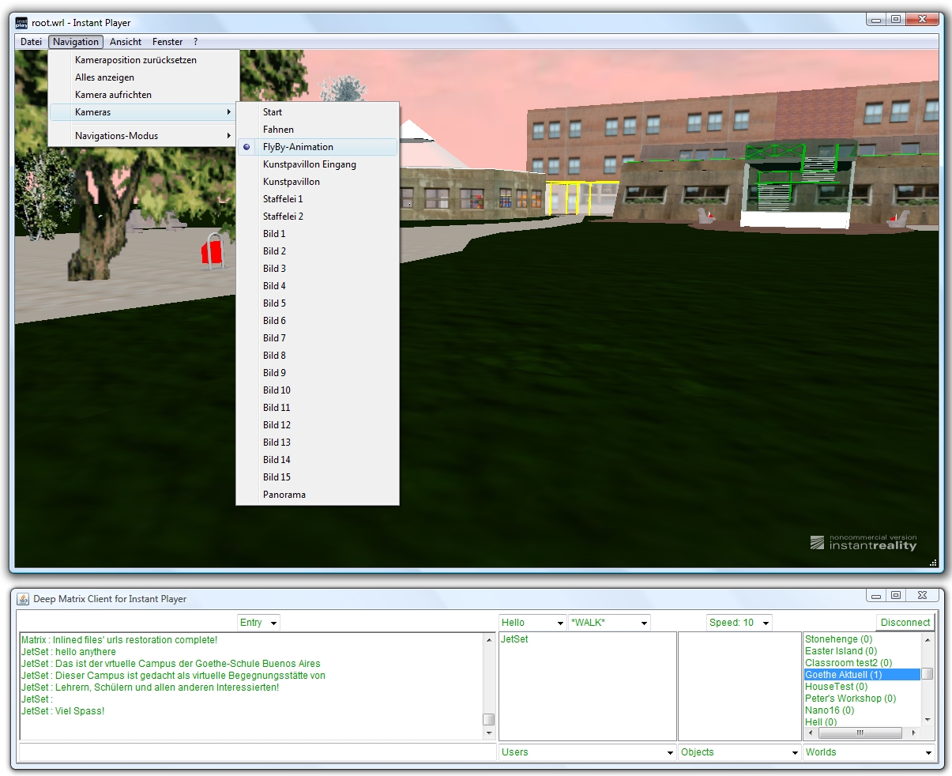
Task: Click Kameraposition zurücksetzen menu entry
Action: [x=136, y=60]
